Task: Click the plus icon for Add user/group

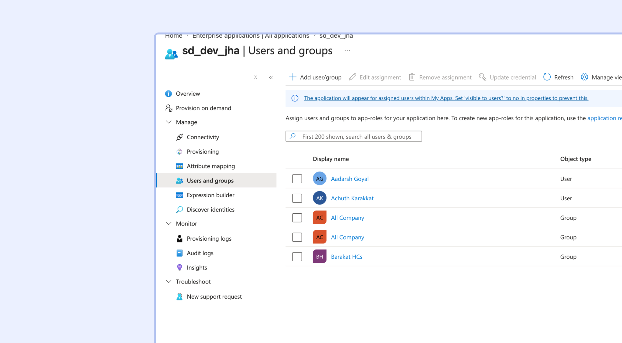Action: [x=292, y=77]
